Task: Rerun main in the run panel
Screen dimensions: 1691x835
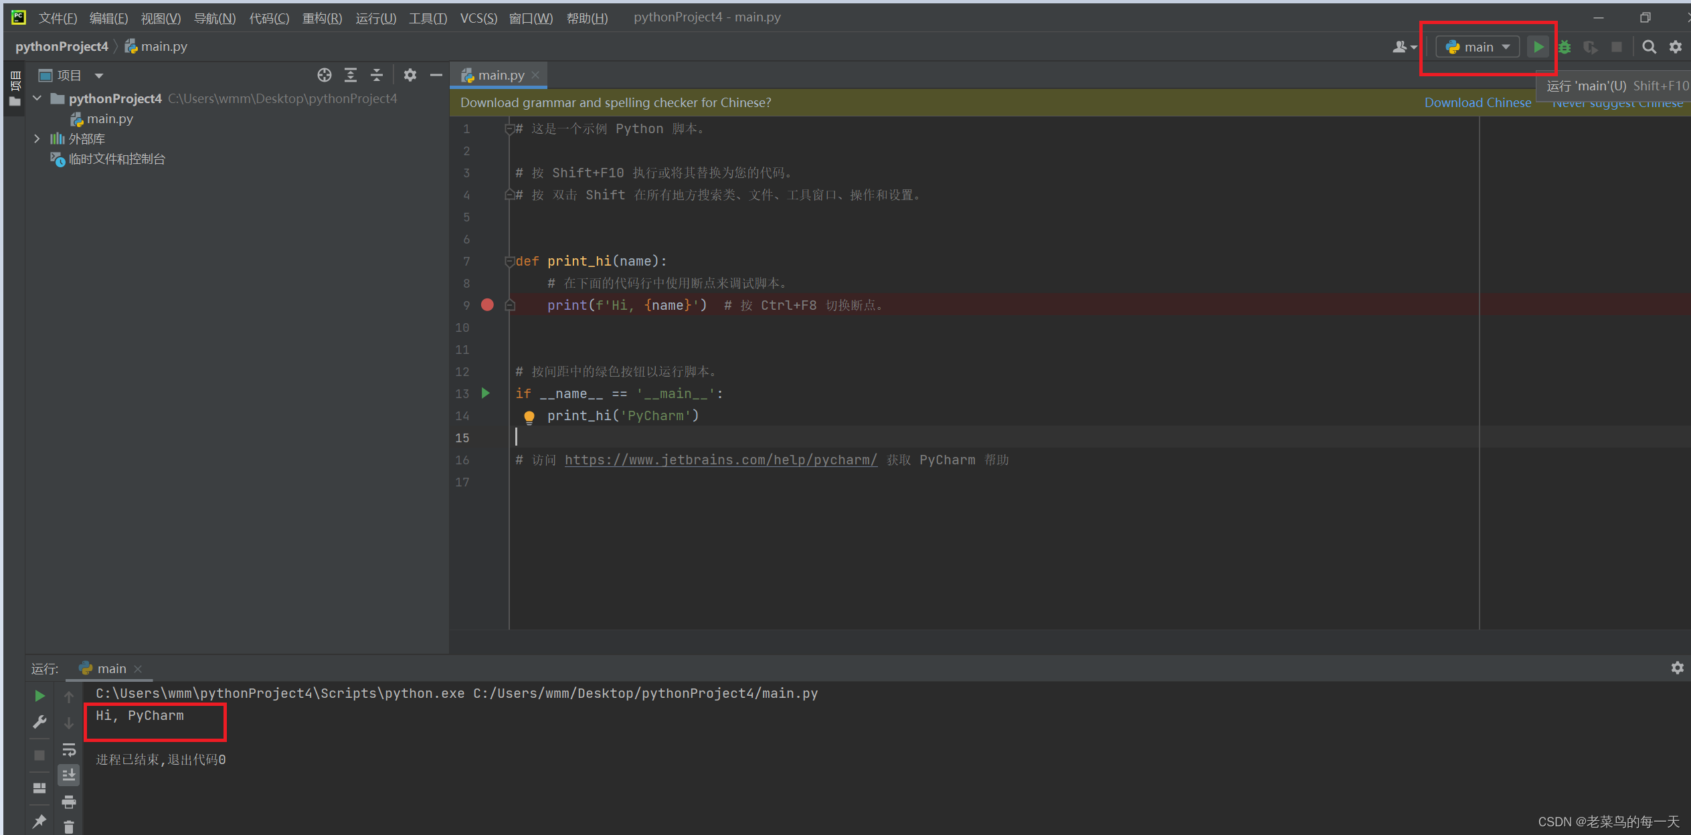Action: click(39, 696)
